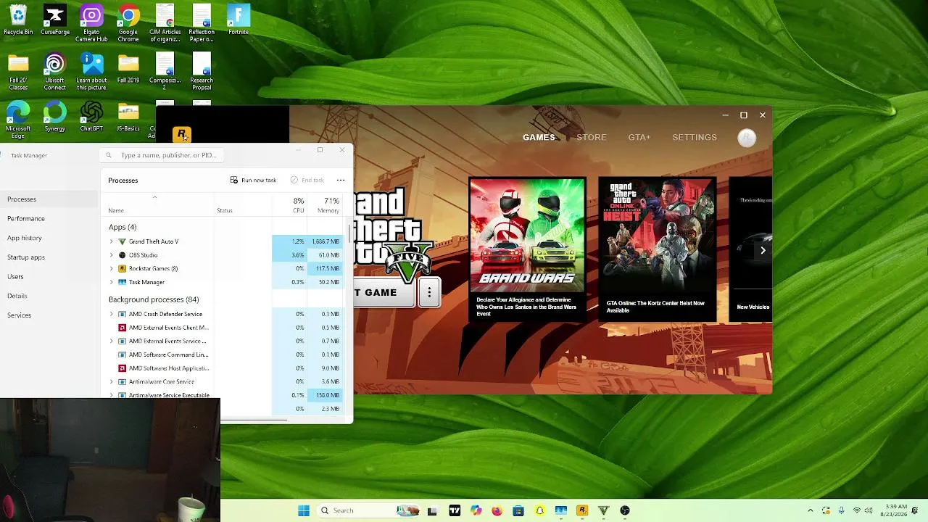Open the Recycle Bin desktop icon
This screenshot has height=522, width=928.
[x=18, y=20]
